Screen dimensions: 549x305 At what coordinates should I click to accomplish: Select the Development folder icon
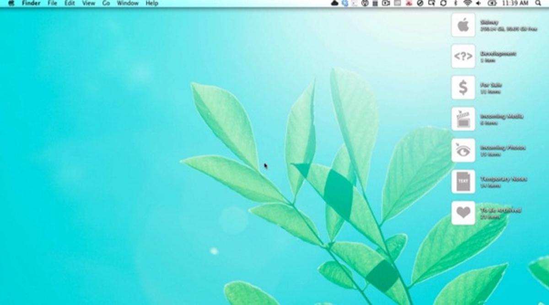(x=463, y=56)
